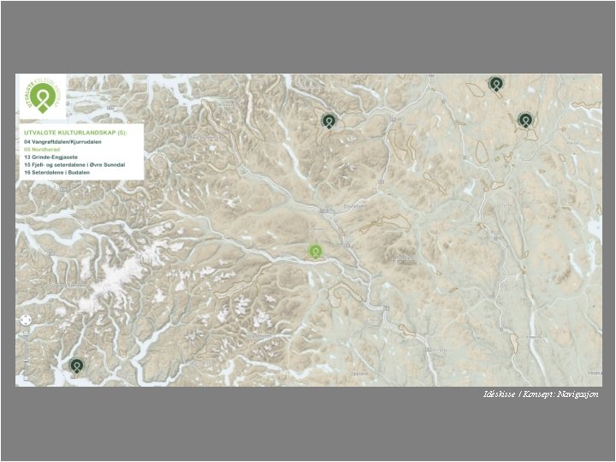Image resolution: width=616 pixels, height=462 pixels.
Task: Select the dark marker by the southwest fjord
Action: [x=77, y=366]
